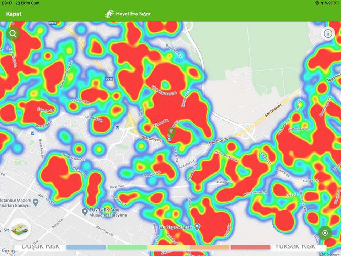This screenshot has height=256, width=341.
Task: Center map on my current location
Action: [325, 233]
